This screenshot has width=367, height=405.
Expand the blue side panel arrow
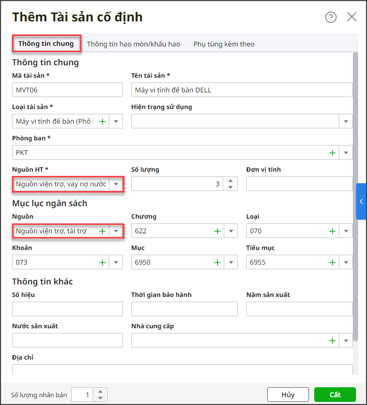[361, 201]
